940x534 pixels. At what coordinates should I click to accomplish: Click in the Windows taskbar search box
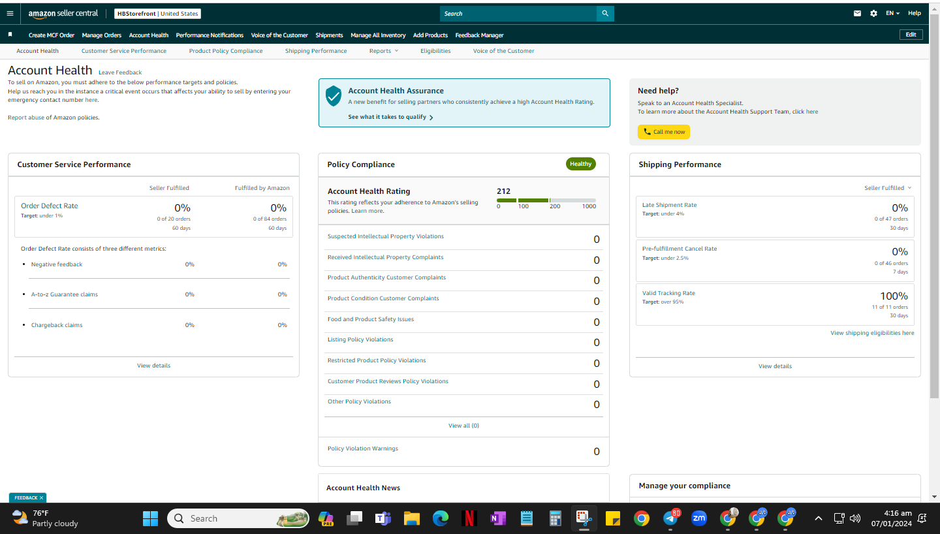click(x=238, y=518)
